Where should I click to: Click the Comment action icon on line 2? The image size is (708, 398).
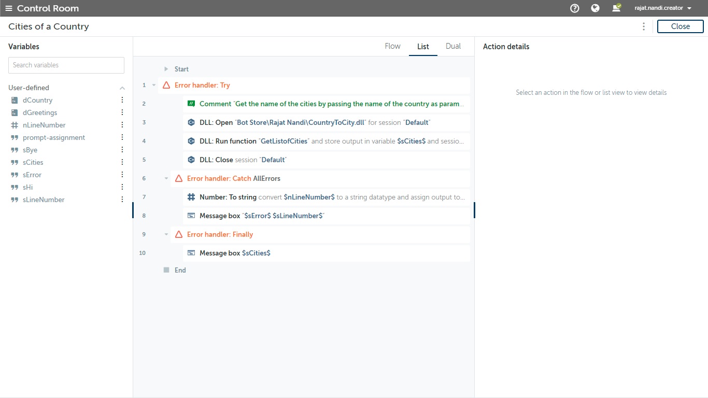click(x=191, y=104)
